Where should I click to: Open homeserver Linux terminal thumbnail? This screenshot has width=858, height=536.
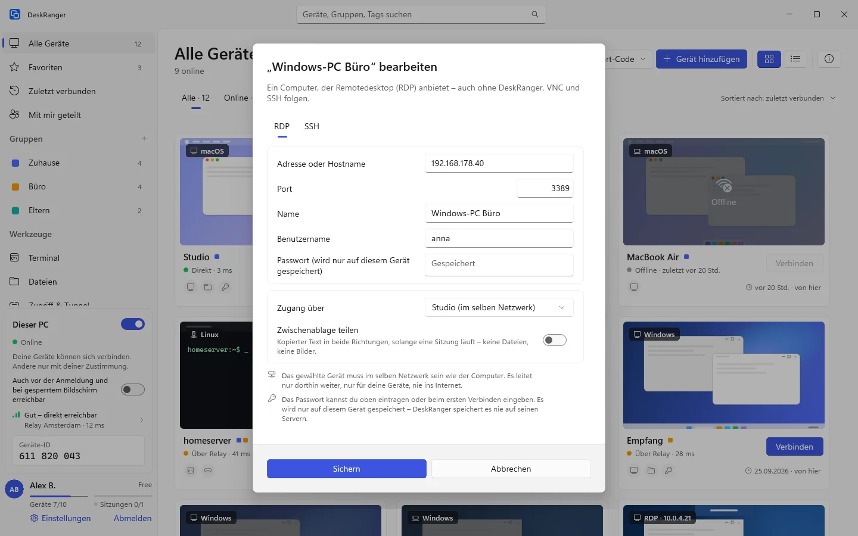(x=216, y=375)
